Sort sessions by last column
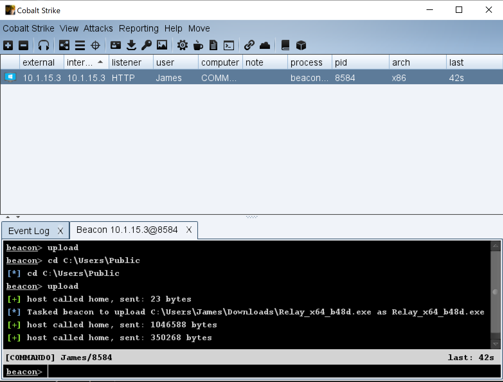Screen dimensions: 503x382 pyautogui.click(x=474, y=62)
